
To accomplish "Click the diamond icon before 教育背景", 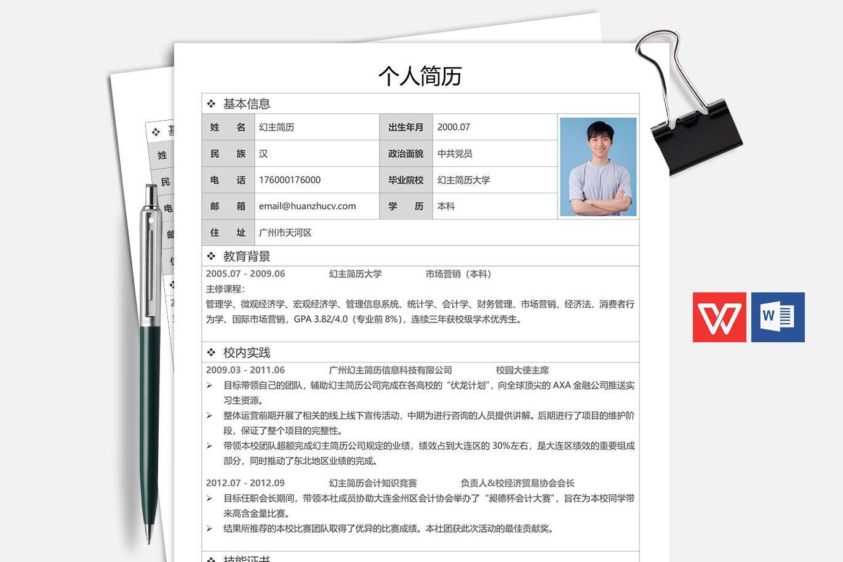I will coord(212,255).
